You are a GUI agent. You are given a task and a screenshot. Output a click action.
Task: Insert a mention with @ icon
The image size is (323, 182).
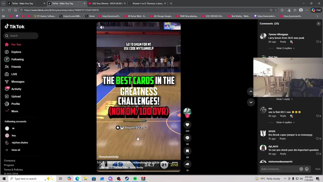pyautogui.click(x=301, y=169)
